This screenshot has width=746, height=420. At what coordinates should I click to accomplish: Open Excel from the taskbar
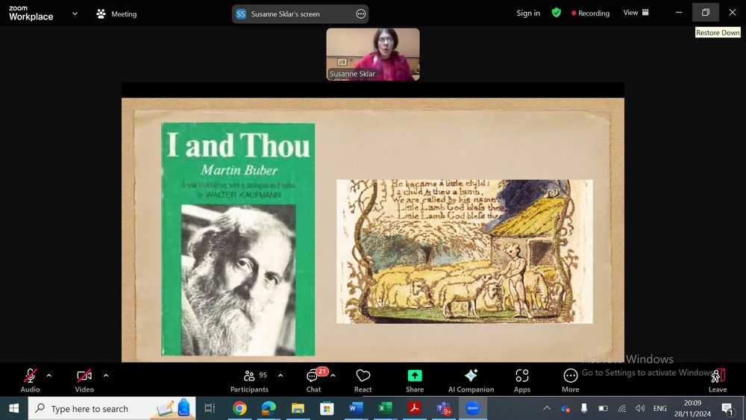click(x=385, y=408)
